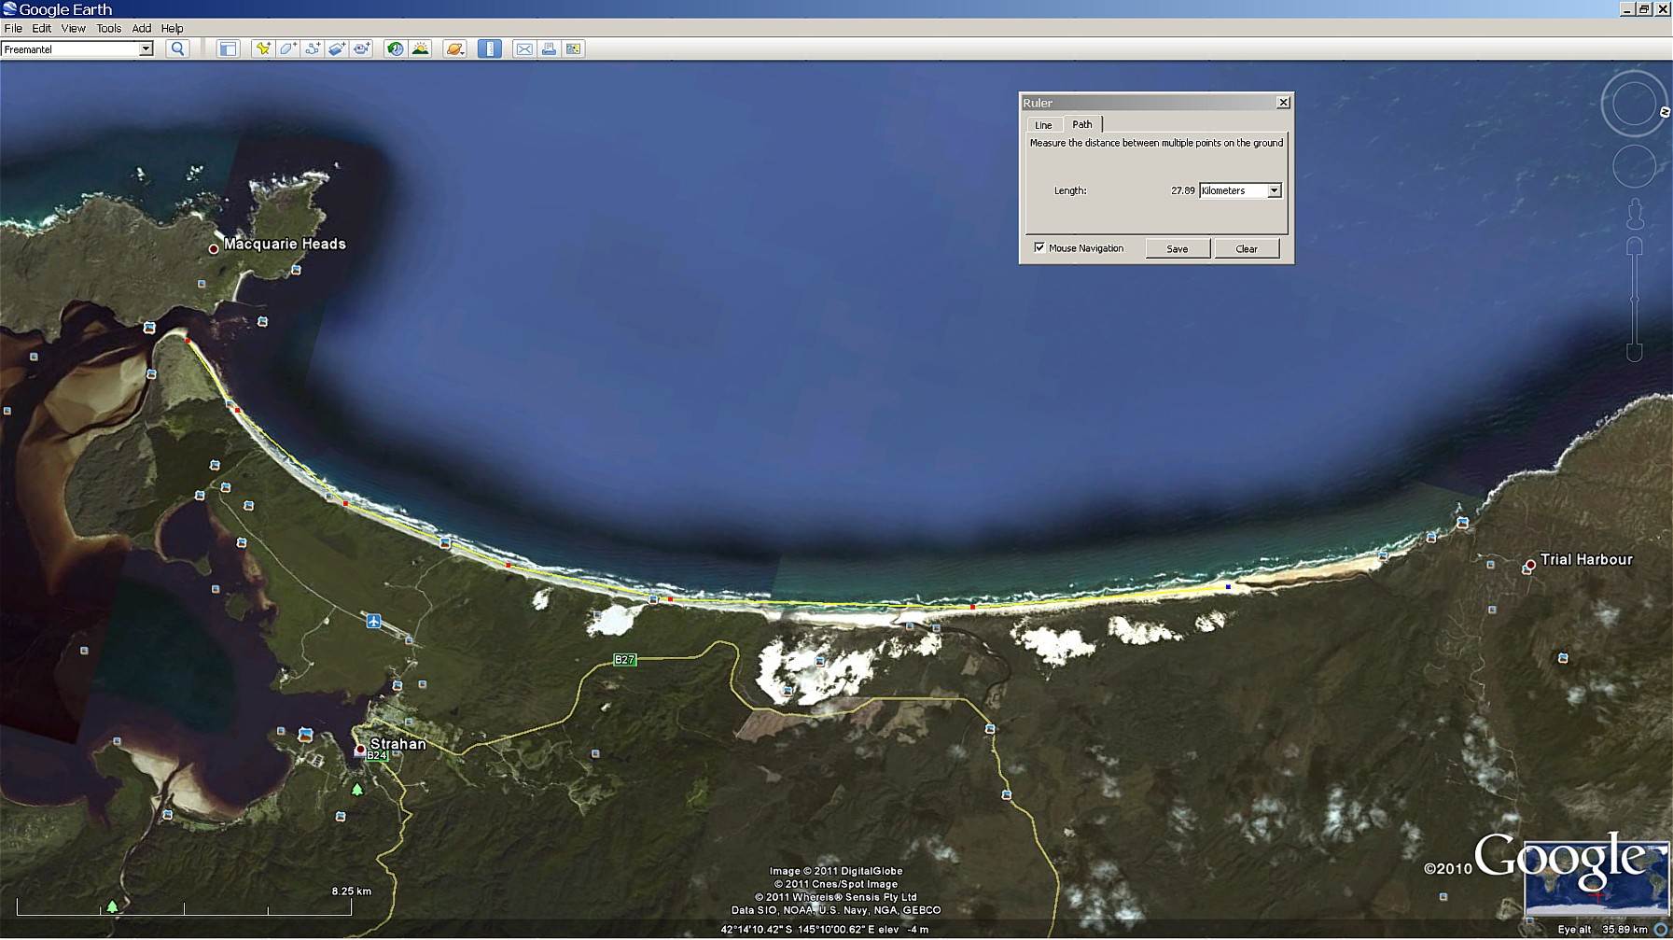Viewport: 1673px width, 940px height.
Task: Open the historical imagery clock icon
Action: click(396, 49)
